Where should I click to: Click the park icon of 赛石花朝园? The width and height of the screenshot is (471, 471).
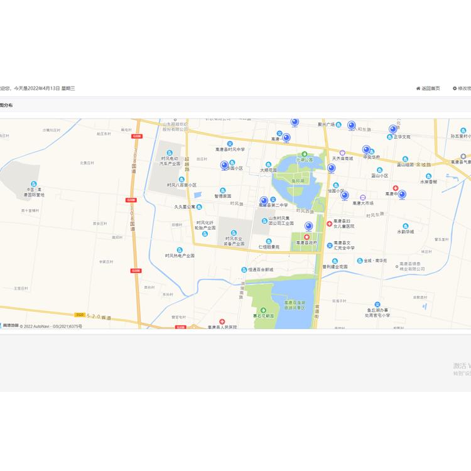263,310
